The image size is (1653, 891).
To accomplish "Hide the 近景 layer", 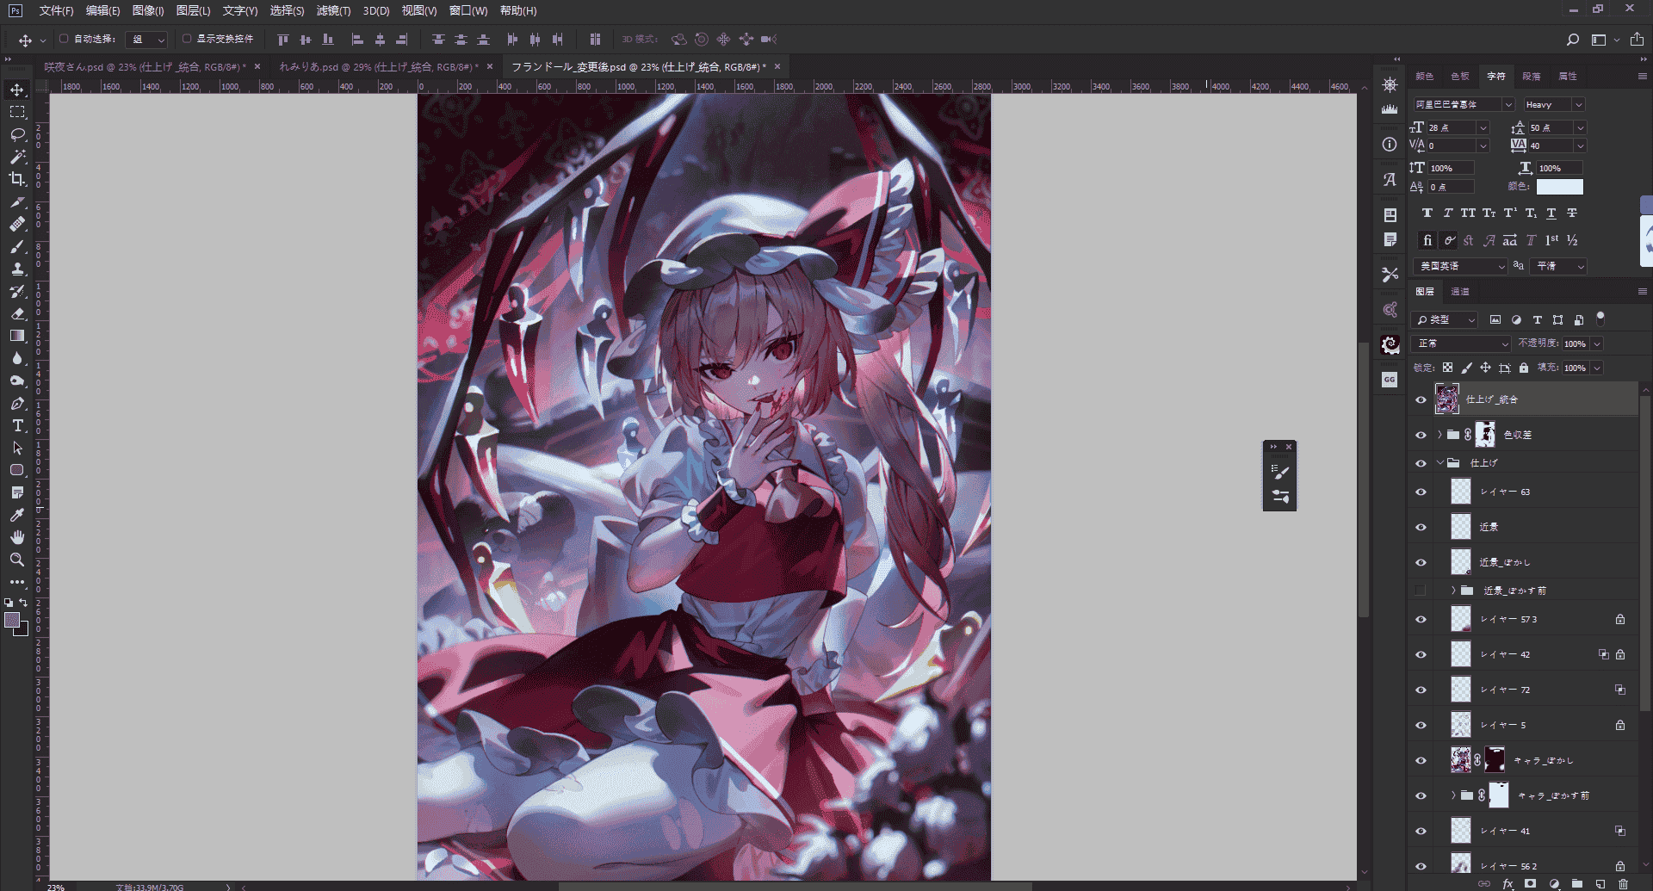I will pos(1421,527).
